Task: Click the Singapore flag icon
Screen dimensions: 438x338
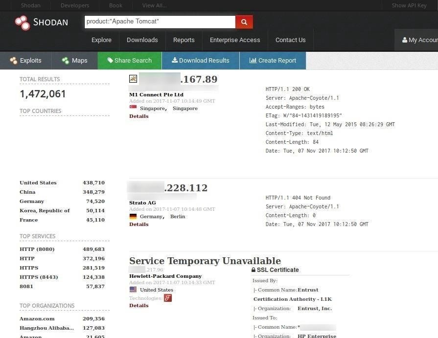Action: [133, 107]
